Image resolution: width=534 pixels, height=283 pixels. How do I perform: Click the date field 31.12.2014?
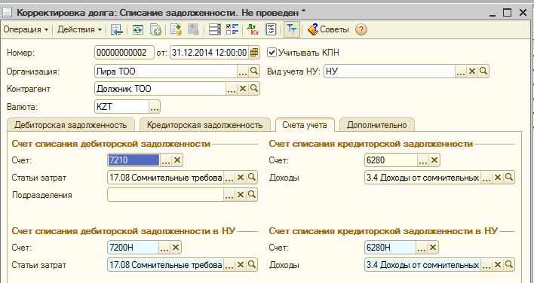pyautogui.click(x=209, y=53)
